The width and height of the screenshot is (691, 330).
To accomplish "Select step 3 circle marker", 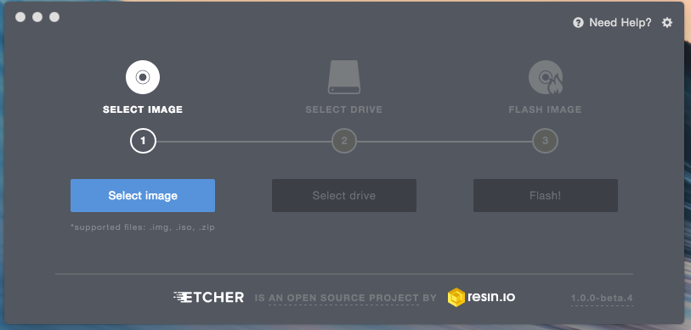I will pos(545,141).
